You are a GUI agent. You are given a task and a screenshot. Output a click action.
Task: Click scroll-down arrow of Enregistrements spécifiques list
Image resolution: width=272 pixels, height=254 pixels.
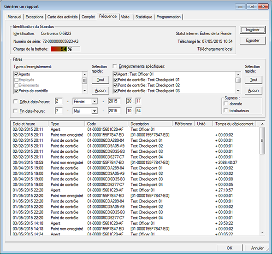click(x=238, y=91)
